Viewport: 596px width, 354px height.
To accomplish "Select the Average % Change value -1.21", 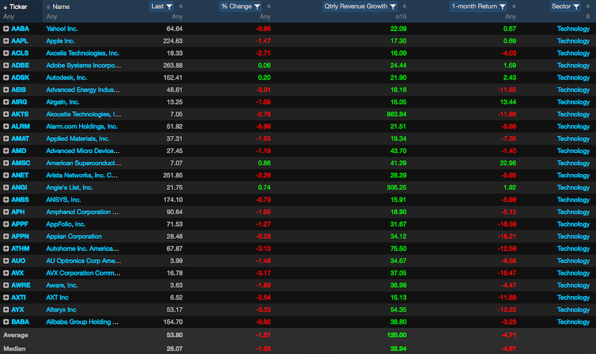I will pyautogui.click(x=263, y=335).
